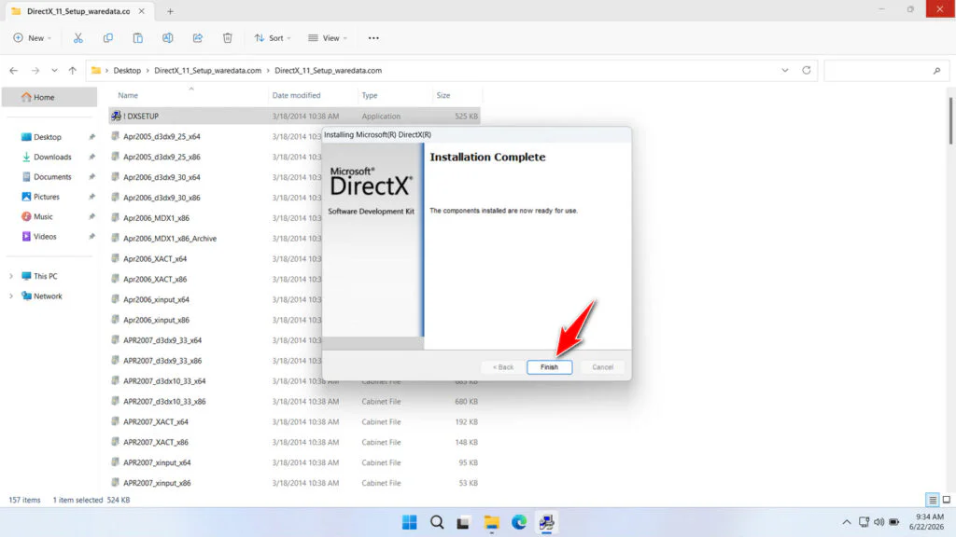Select file Apr2006_xinput_x64
The width and height of the screenshot is (956, 537).
(156, 299)
